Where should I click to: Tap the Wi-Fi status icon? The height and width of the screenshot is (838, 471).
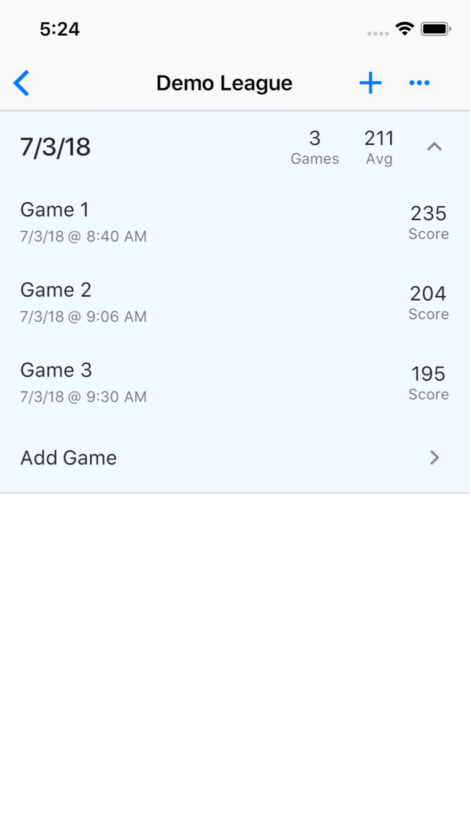404,29
